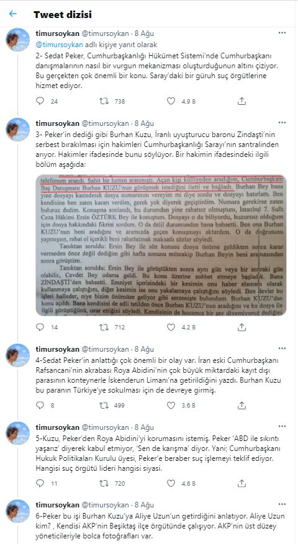Open the ellipsis menu on tweet 6
Image resolution: width=298 pixels, height=544 pixels.
pyautogui.click(x=282, y=504)
